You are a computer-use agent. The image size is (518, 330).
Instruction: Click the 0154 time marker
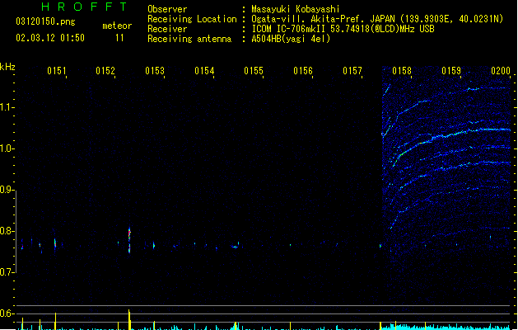204,71
